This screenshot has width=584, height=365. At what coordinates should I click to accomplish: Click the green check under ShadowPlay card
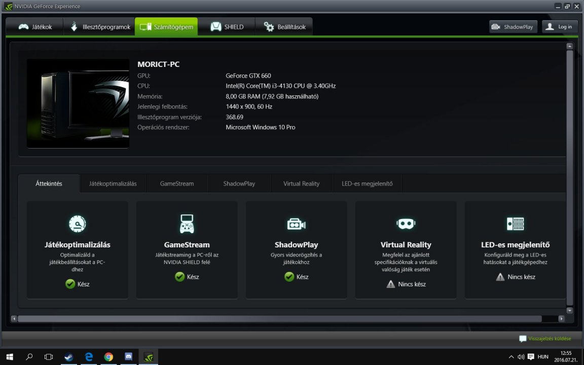point(289,277)
